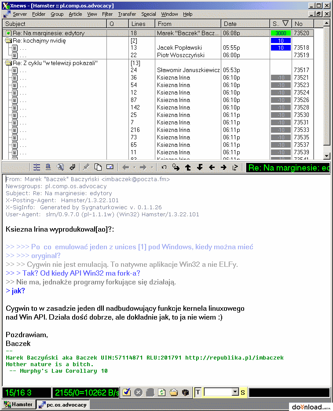Viewport: 333px width, 411px height.
Task: Open the Help menu
Action: (x=188, y=14)
